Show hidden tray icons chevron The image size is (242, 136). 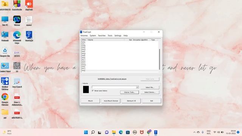pyautogui.click(x=194, y=132)
